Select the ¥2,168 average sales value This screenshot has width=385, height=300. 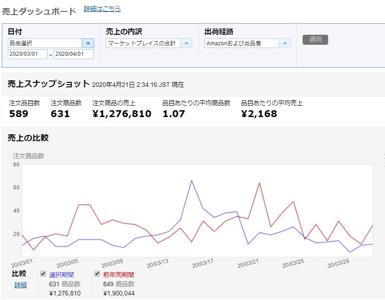[x=259, y=114]
